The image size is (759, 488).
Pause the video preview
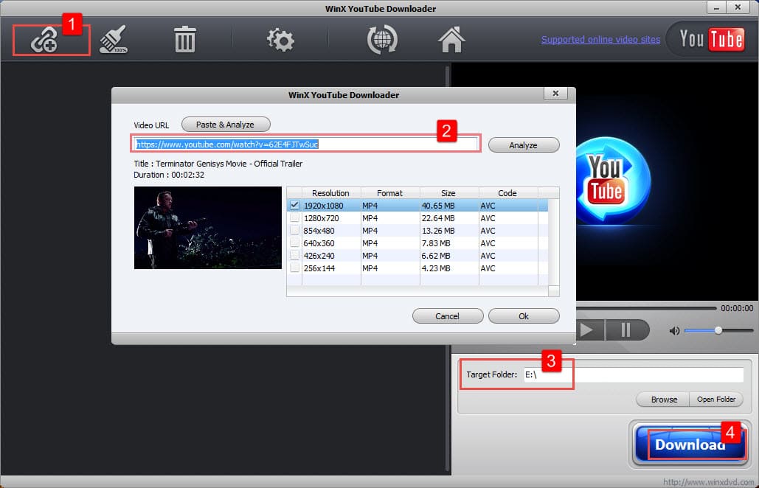pos(626,330)
